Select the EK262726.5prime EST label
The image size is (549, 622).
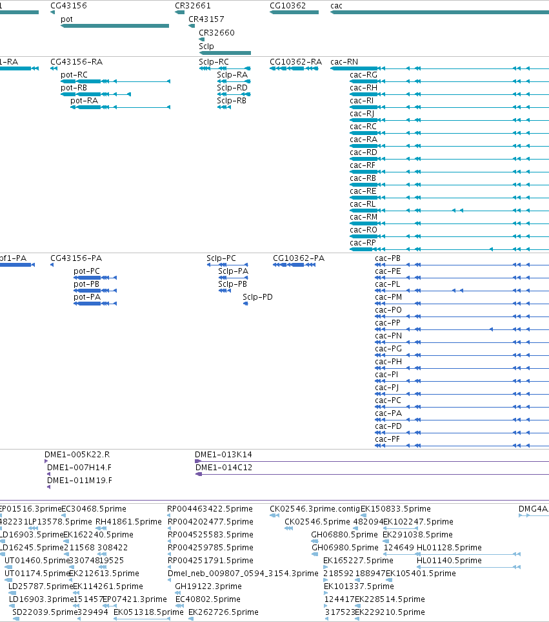click(223, 612)
